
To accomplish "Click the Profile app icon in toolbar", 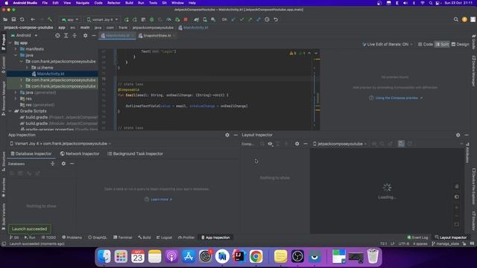I will 169,19.
